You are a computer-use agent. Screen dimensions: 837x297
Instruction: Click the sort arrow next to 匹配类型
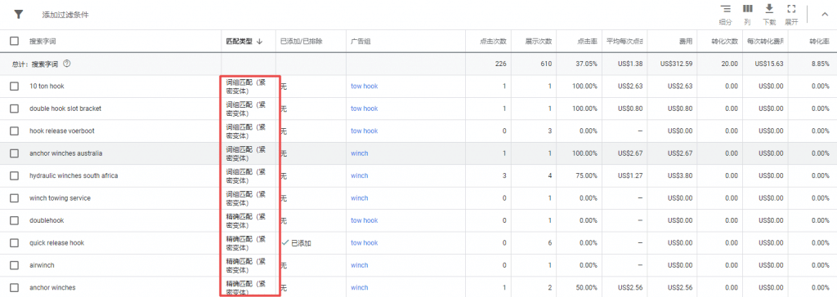coord(260,41)
